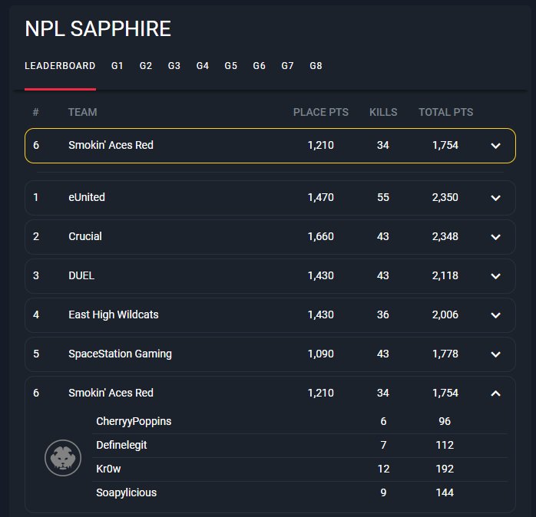Click East High Wildcats' 36 kills value
The height and width of the screenshot is (517, 536).
pos(383,314)
